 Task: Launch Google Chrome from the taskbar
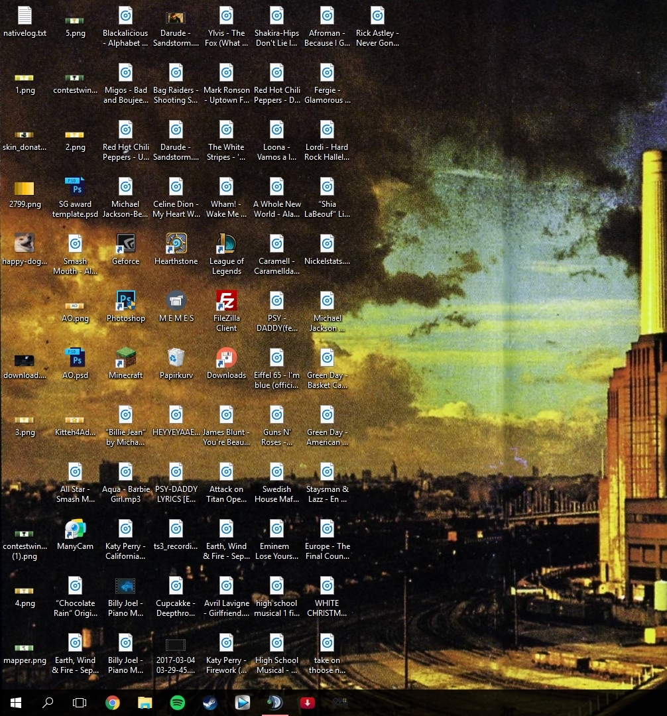112,702
